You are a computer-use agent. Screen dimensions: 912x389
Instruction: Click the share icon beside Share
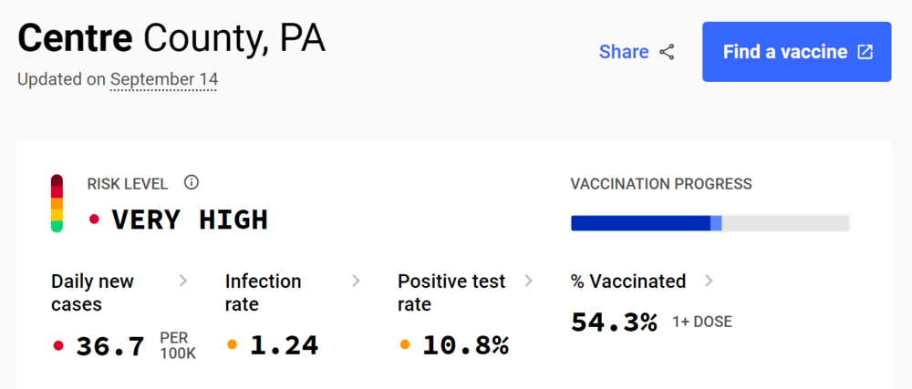[667, 52]
